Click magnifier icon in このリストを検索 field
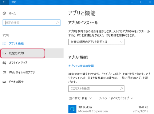The image size is (154, 114). click(121, 88)
